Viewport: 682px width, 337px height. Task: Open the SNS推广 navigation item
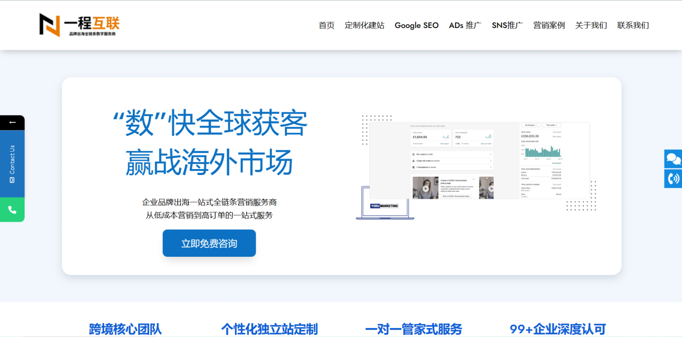pyautogui.click(x=507, y=25)
